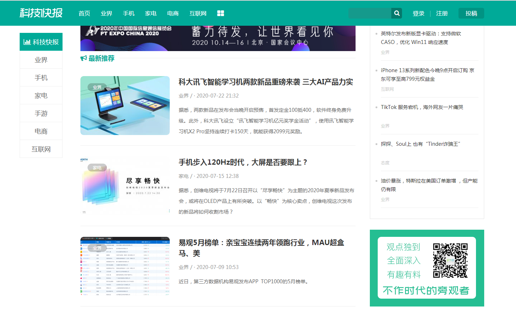Viewport: 516px width, 309px height.
Task: Open TikTok 服务宕机 sidebar headline
Action: tap(422, 107)
